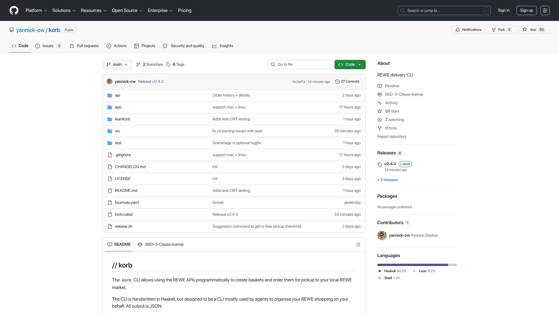Focus the Go to file field

pos(300,65)
